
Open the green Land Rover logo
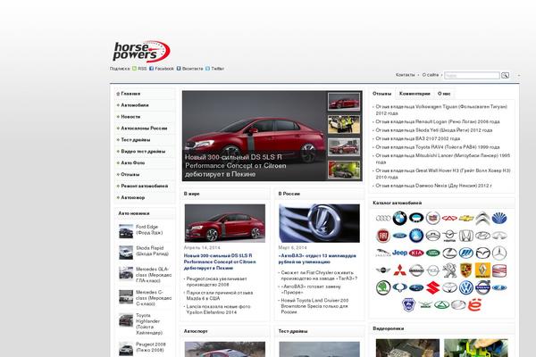coord(432,253)
